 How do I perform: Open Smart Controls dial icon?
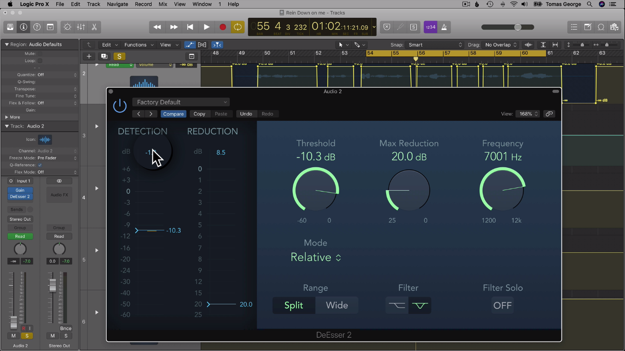pyautogui.click(x=67, y=27)
